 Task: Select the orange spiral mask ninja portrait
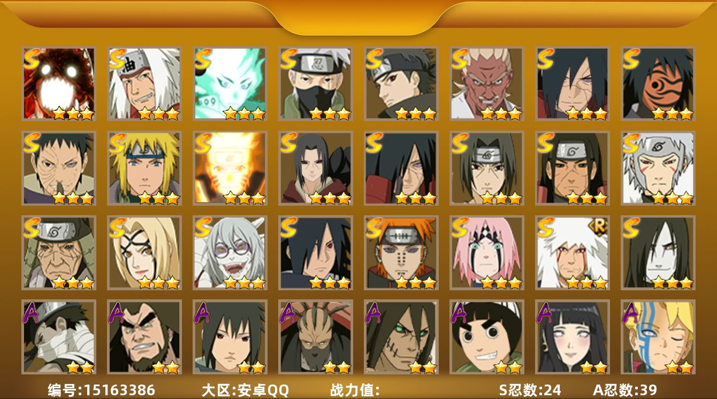658,84
